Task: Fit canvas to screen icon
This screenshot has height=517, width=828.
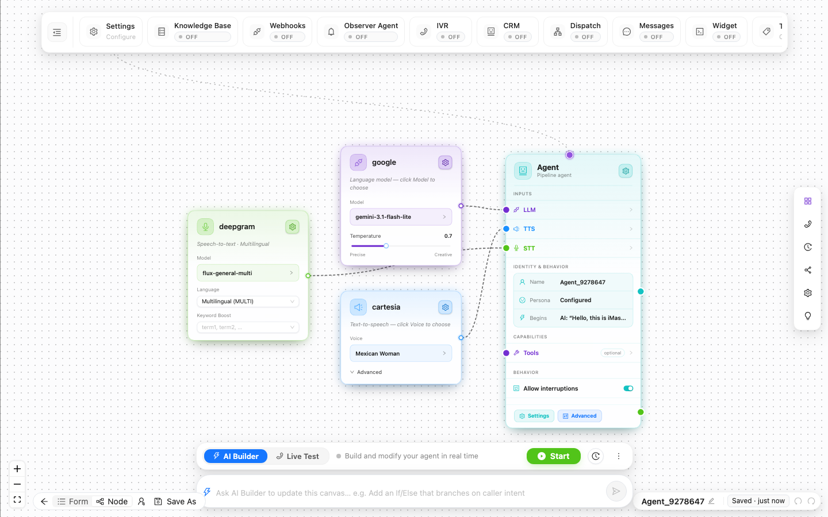Action: click(x=17, y=500)
